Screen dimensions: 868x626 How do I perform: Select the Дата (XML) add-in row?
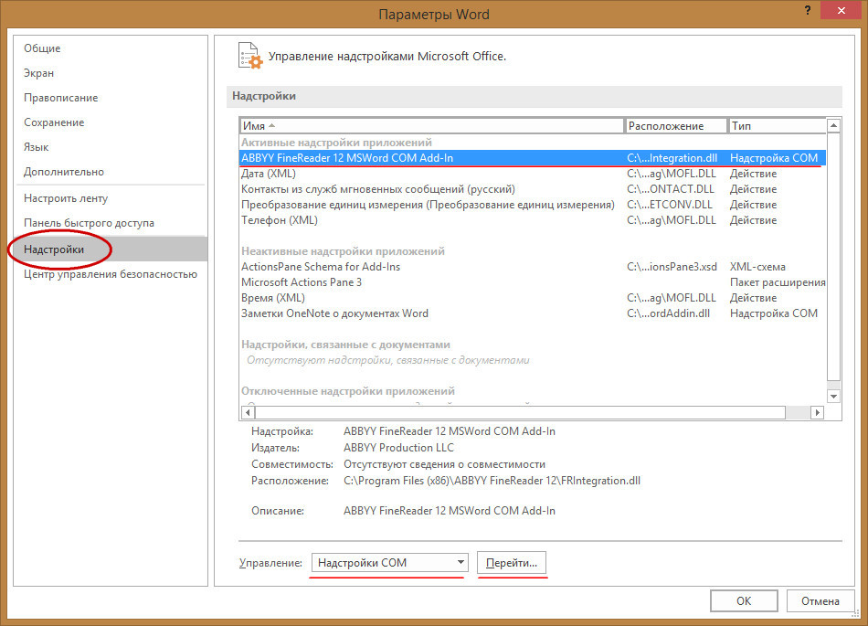(533, 174)
